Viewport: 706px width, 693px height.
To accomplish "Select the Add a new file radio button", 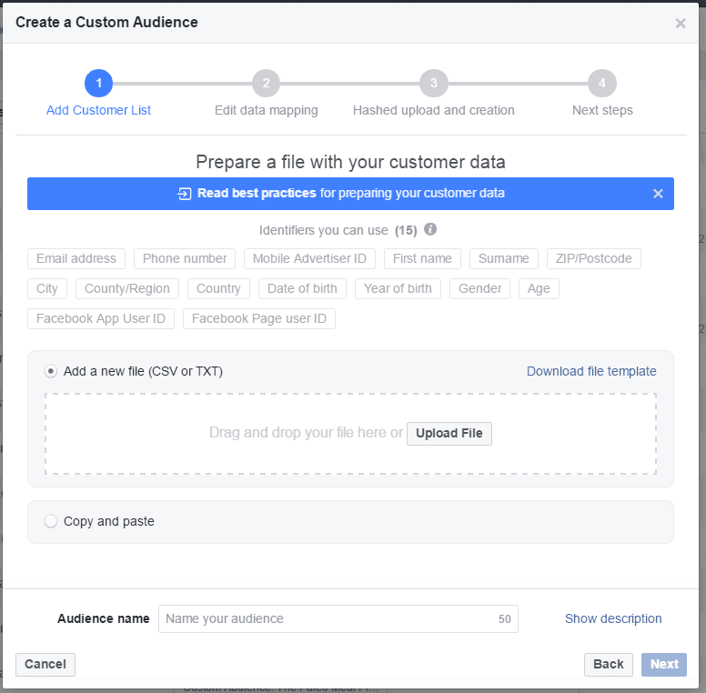I will (51, 371).
